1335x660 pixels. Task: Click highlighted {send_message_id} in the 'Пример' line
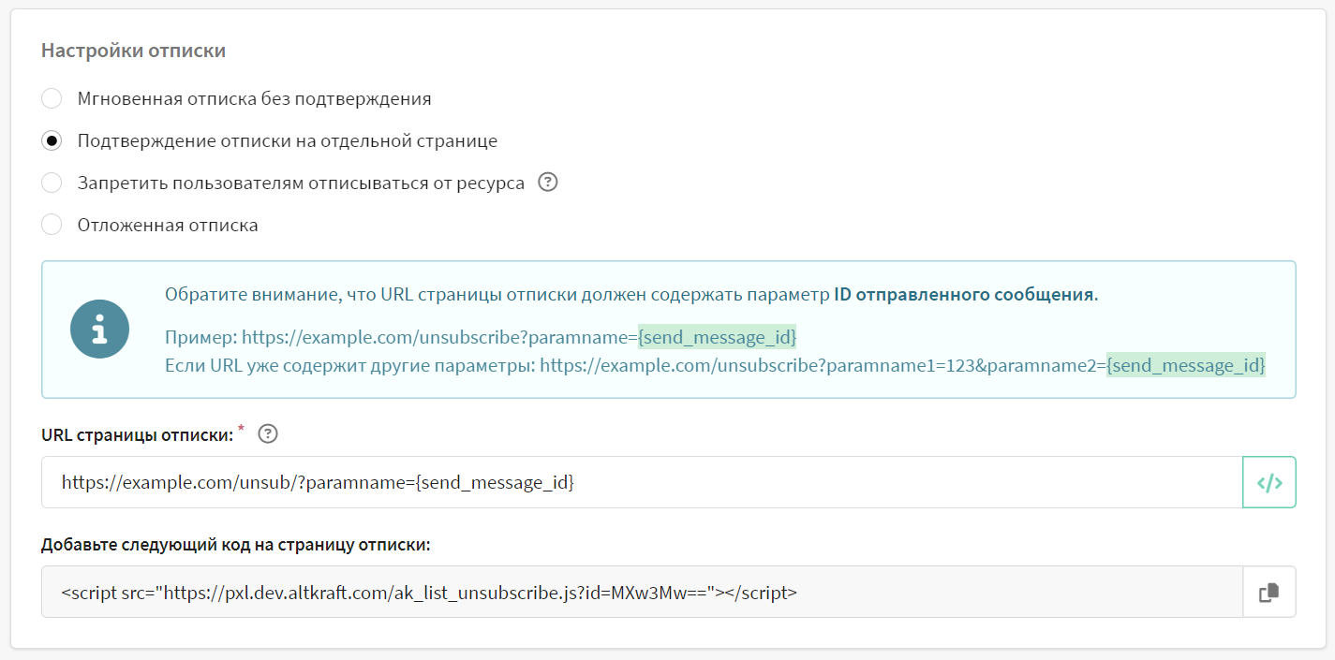coord(717,337)
